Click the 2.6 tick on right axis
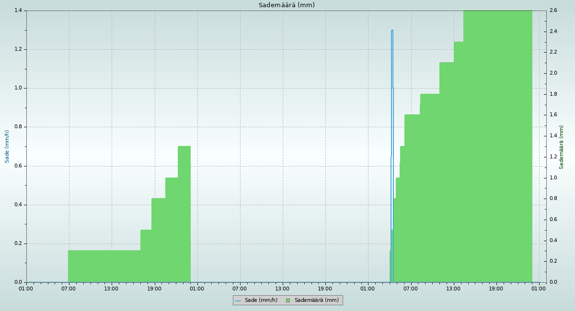 (x=553, y=11)
